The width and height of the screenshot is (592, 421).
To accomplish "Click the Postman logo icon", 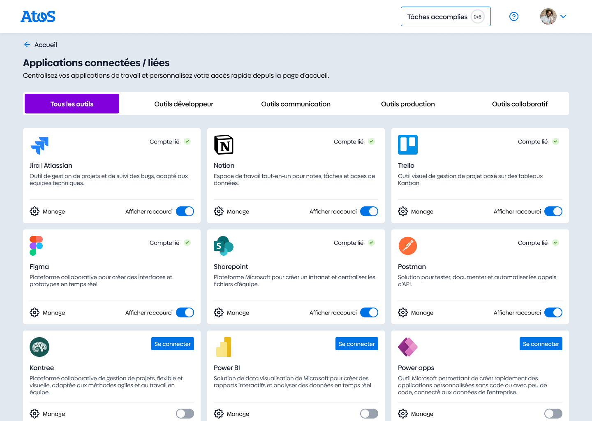I will pyautogui.click(x=408, y=246).
